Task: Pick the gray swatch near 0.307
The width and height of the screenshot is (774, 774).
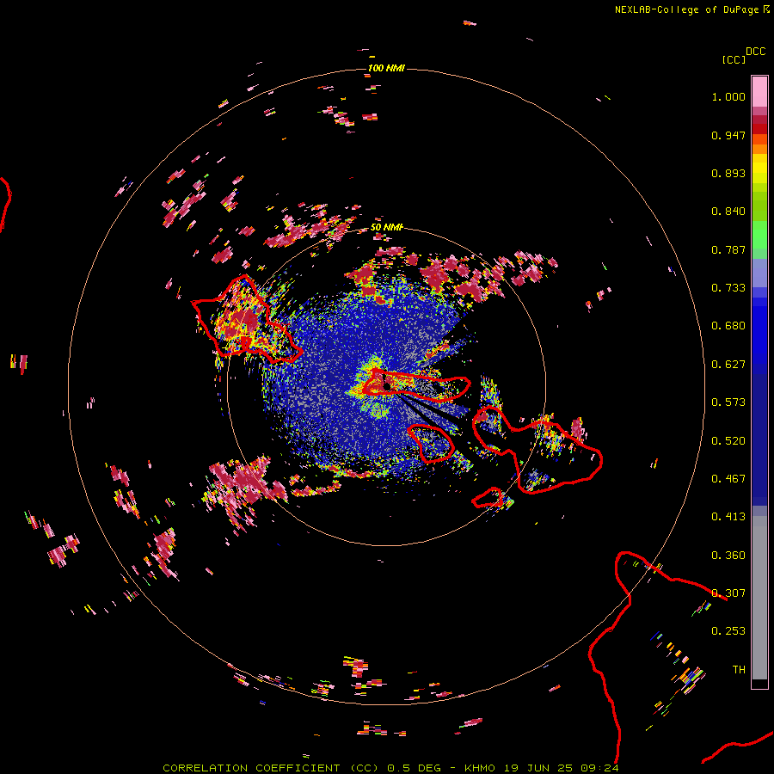Action: click(x=759, y=598)
